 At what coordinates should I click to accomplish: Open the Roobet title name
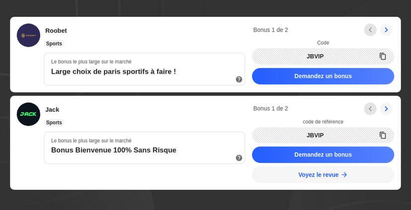(56, 31)
